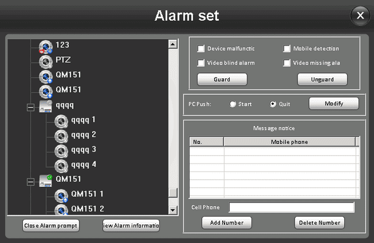
Task: Click the QM151 1 camera icon
Action: (61, 195)
